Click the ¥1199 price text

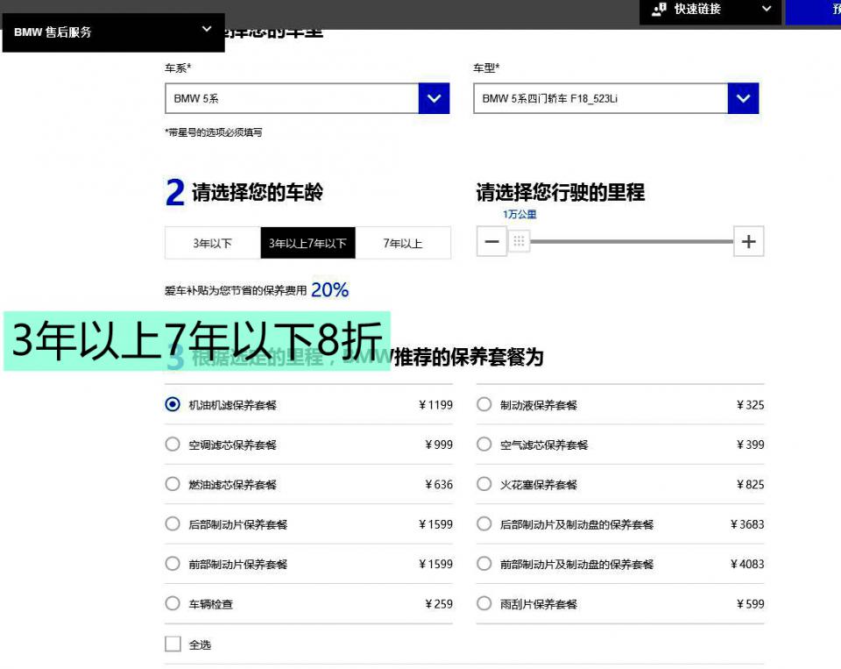coord(435,405)
